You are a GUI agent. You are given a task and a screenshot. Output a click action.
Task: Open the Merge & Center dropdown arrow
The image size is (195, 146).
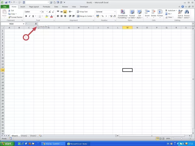93,16
